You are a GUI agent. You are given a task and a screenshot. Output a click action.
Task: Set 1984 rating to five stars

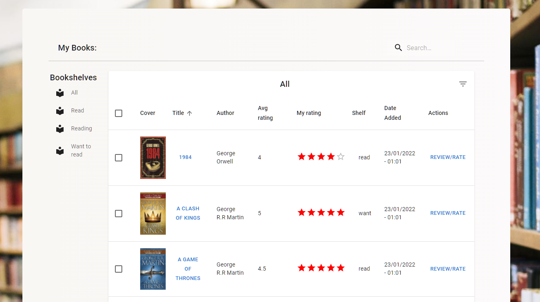coord(341,157)
